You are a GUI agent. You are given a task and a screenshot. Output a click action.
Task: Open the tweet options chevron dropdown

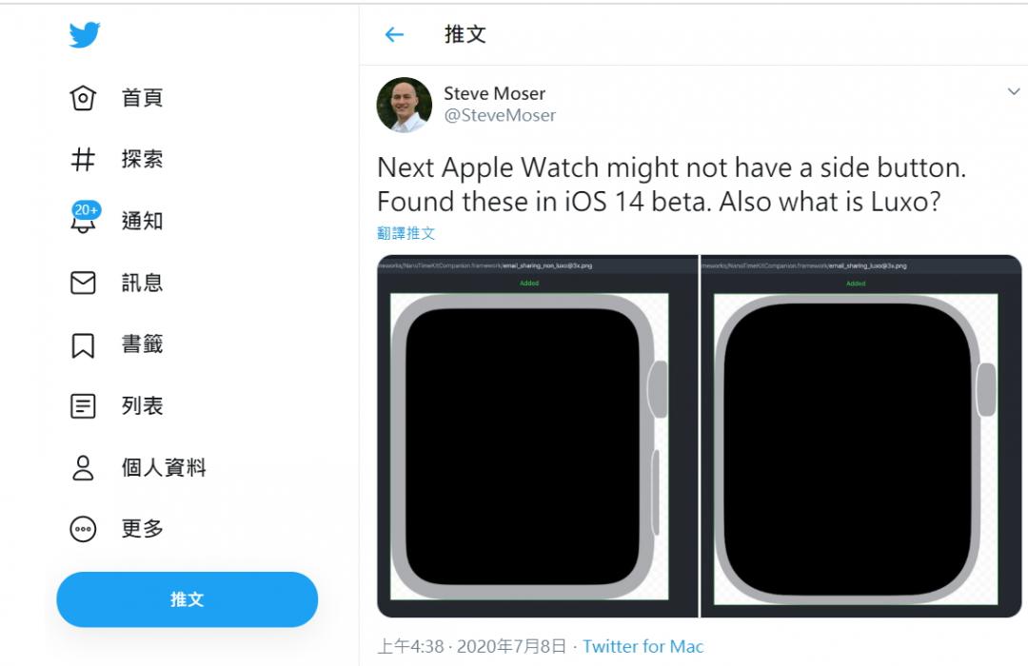[1014, 92]
